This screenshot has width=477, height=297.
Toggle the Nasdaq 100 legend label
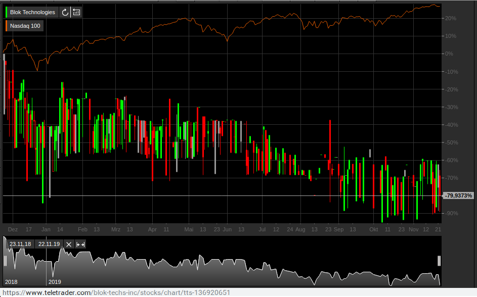point(25,26)
